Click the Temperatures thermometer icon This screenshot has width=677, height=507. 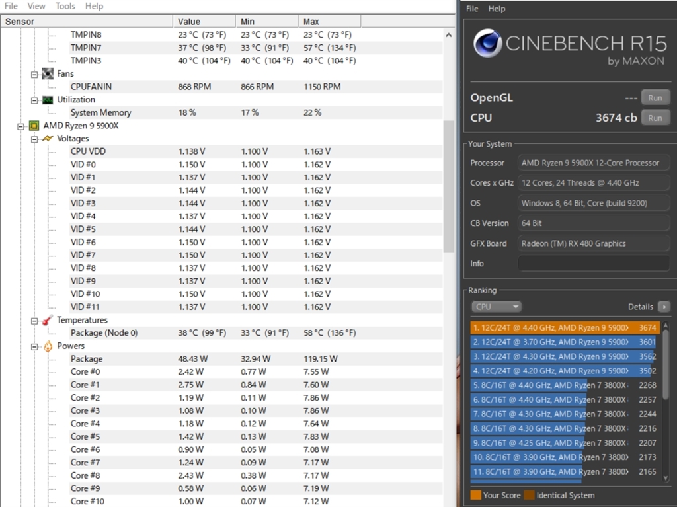click(x=48, y=321)
